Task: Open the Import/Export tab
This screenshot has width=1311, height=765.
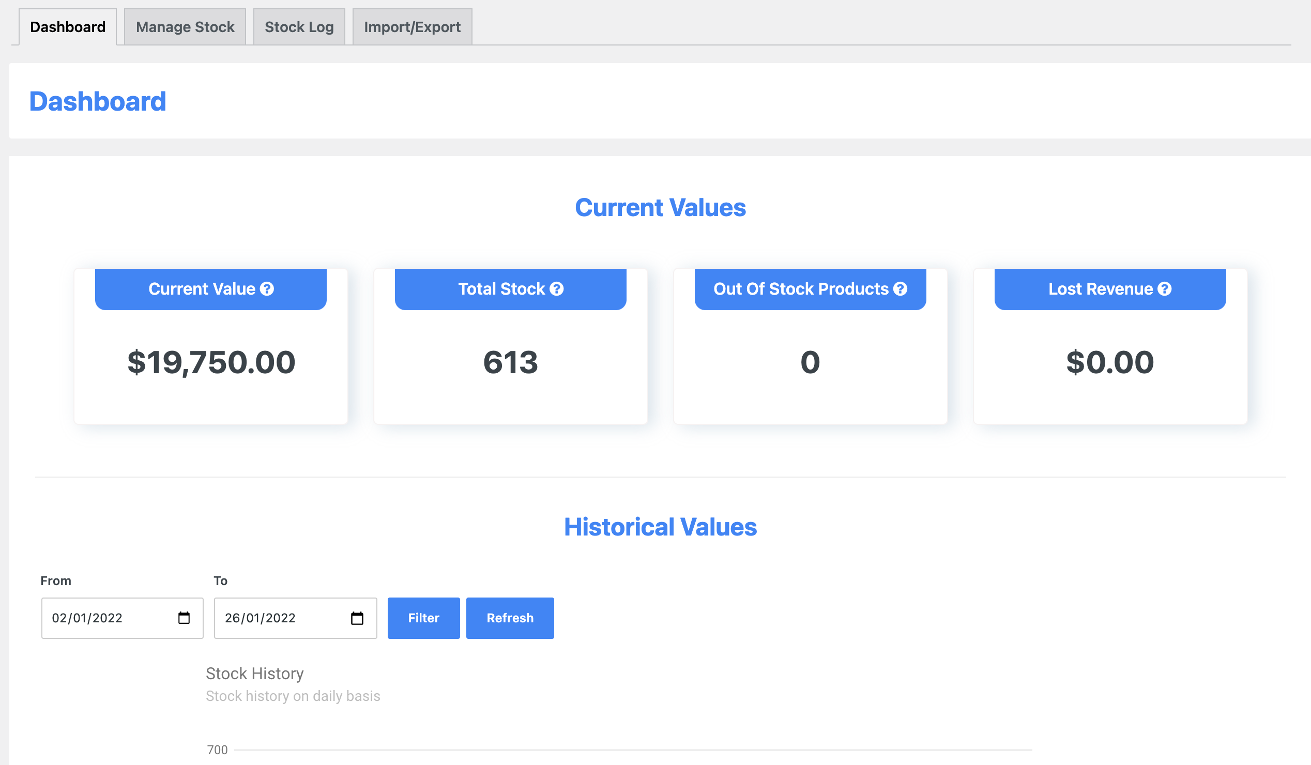Action: 411,26
